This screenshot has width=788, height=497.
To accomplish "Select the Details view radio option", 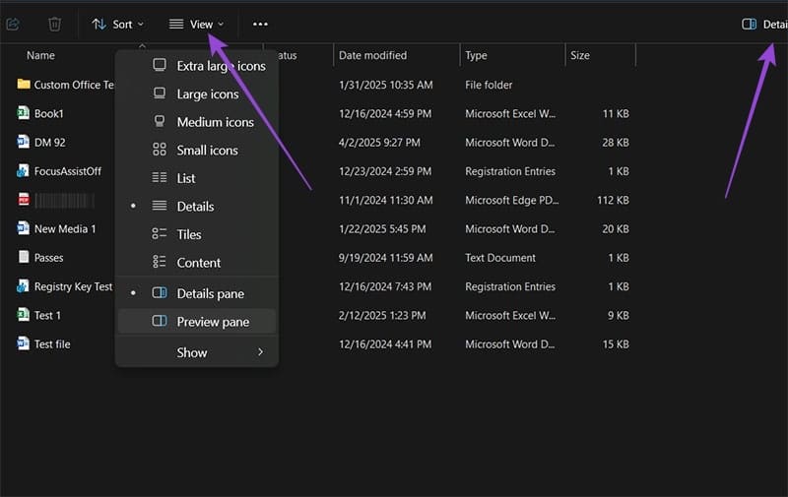I will 197,206.
